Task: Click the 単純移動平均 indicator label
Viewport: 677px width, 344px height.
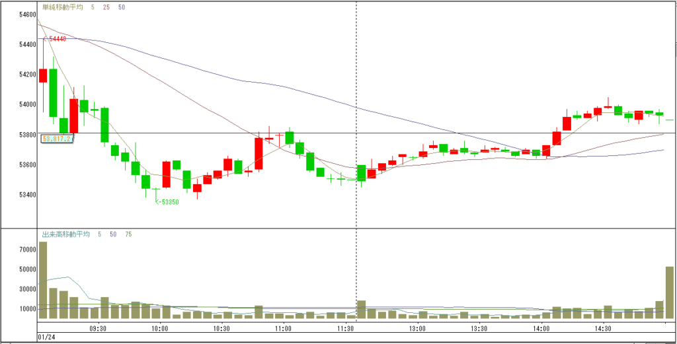Action: click(x=63, y=7)
